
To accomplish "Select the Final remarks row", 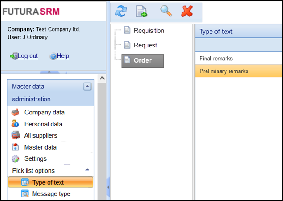I will pyautogui.click(x=216, y=59).
